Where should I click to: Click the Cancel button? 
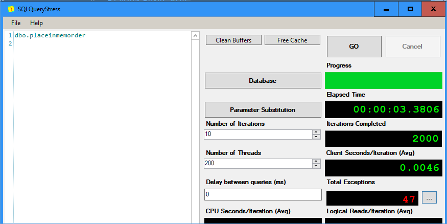click(412, 46)
